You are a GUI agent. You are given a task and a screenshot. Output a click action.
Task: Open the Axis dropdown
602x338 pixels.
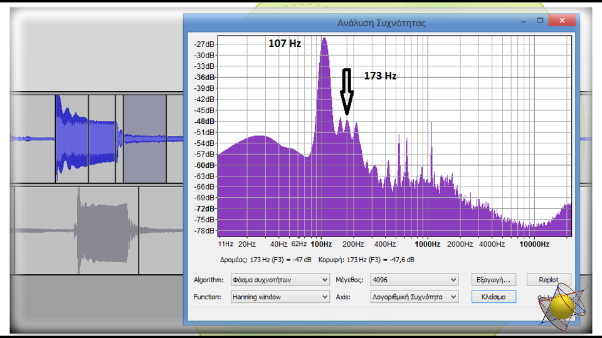point(414,297)
